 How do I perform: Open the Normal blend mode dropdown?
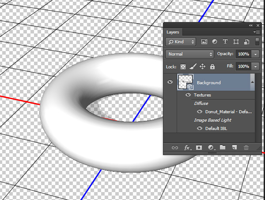[x=189, y=54]
